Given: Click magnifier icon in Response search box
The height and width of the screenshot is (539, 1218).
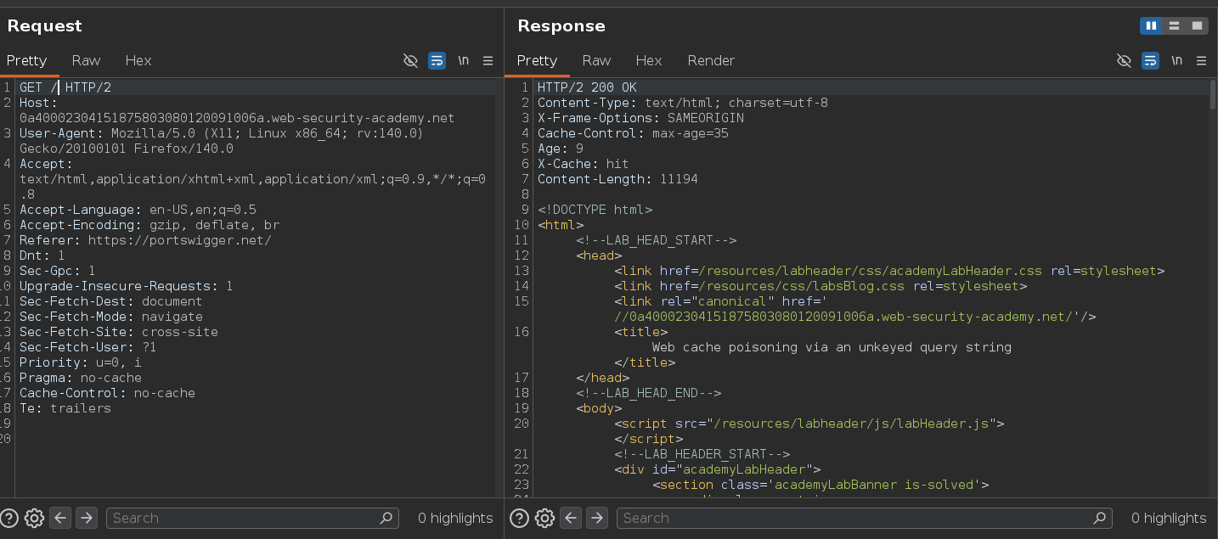Looking at the screenshot, I should [1100, 518].
